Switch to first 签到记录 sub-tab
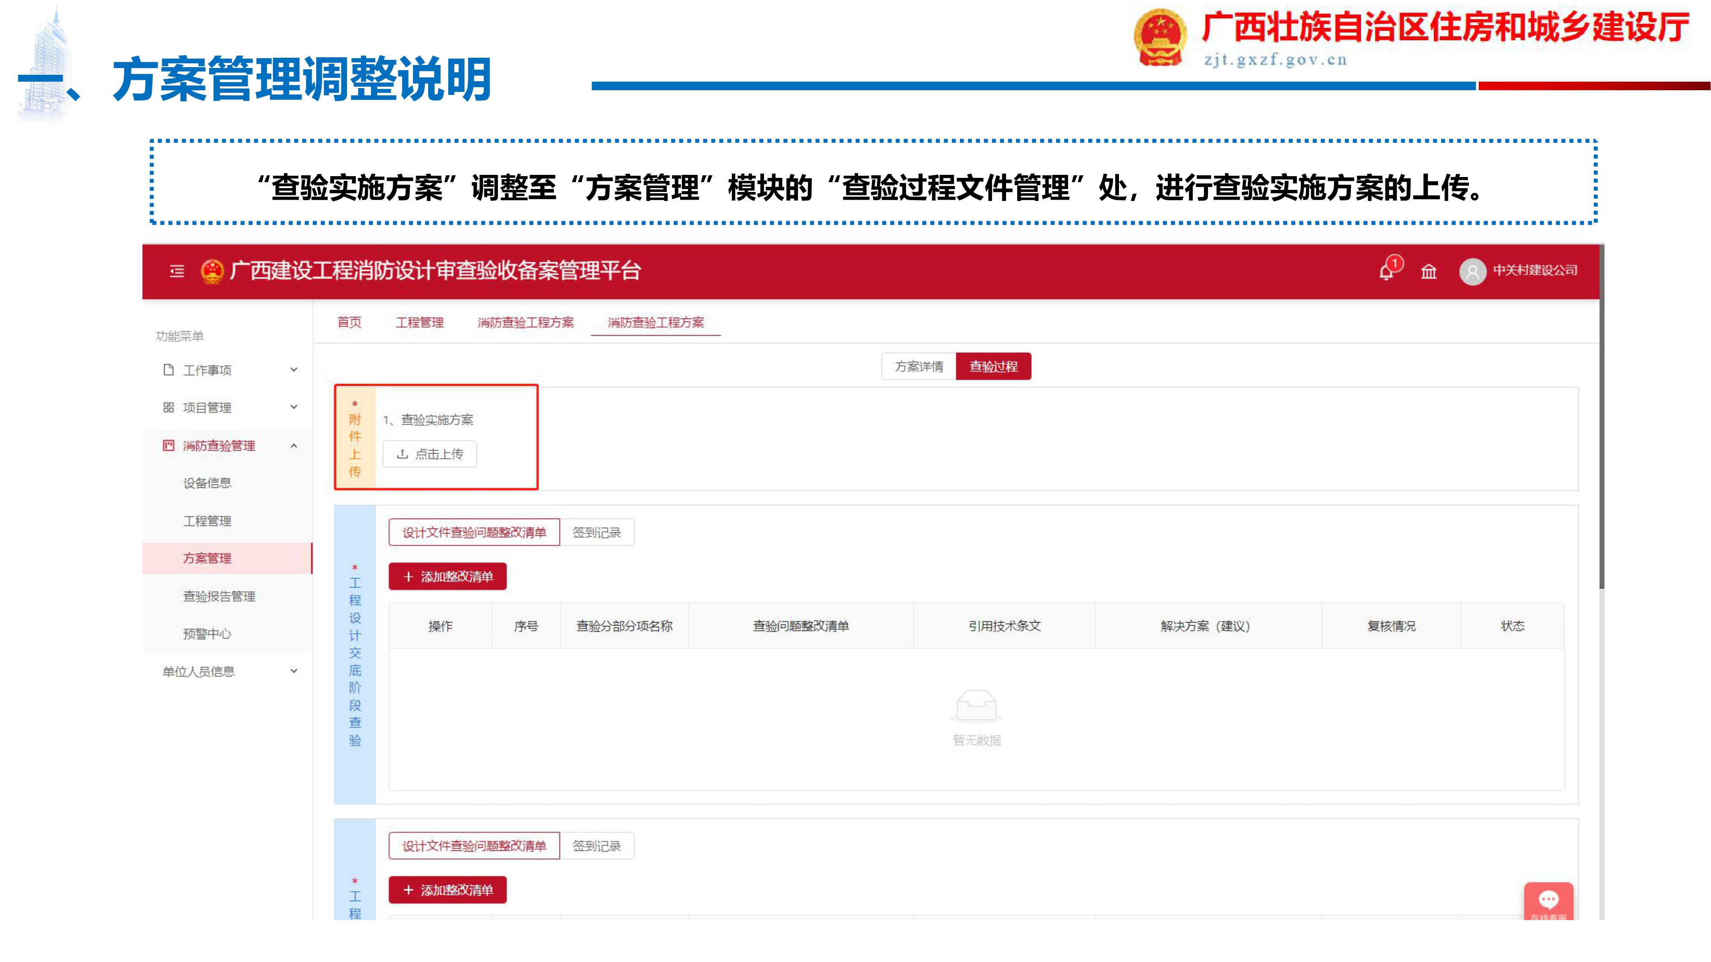Viewport: 1711px width, 962px height. pos(596,532)
